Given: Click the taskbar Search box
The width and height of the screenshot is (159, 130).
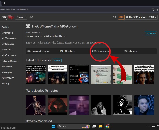Looking at the screenshot, I should [x=74, y=126].
